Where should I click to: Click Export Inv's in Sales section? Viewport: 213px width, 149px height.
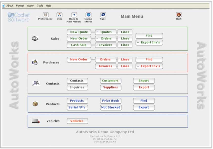[149, 42]
